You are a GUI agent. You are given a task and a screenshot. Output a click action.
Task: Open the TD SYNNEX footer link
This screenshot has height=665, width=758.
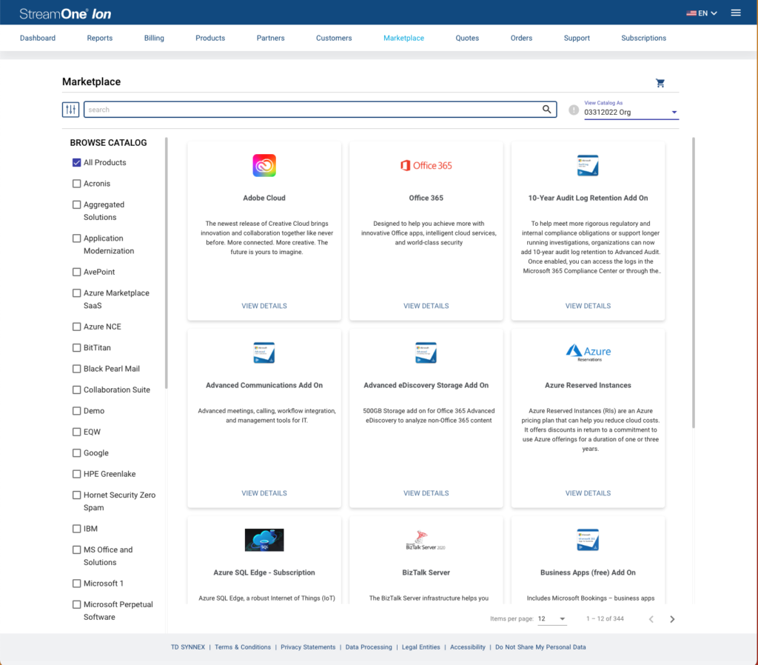click(187, 647)
